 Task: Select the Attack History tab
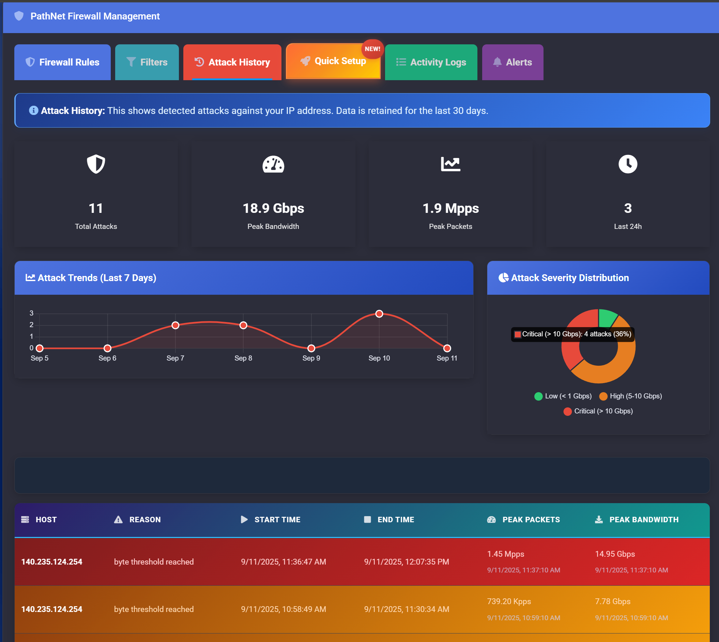[x=232, y=62]
